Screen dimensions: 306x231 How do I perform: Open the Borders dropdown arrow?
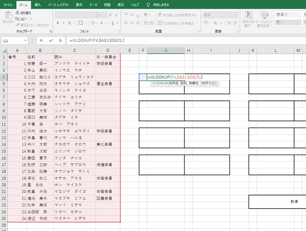85,23
